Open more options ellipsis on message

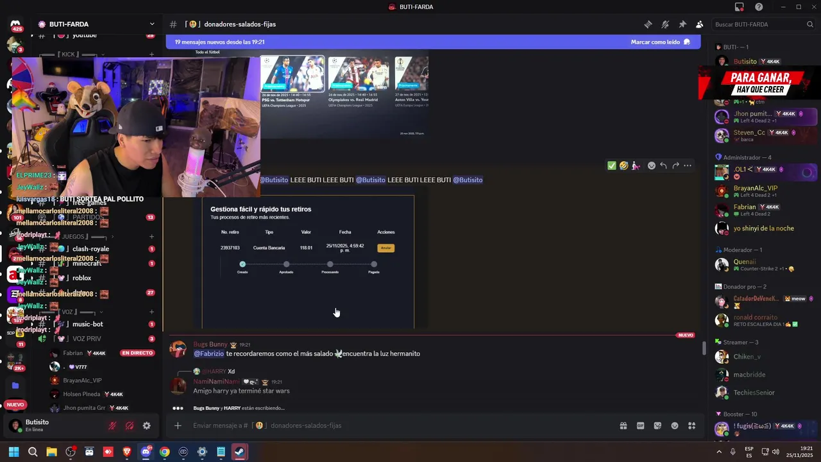tap(688, 166)
